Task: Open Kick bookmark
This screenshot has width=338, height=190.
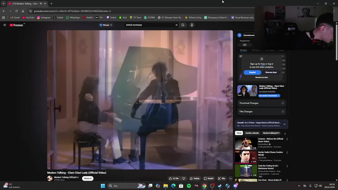Action: click(x=123, y=17)
